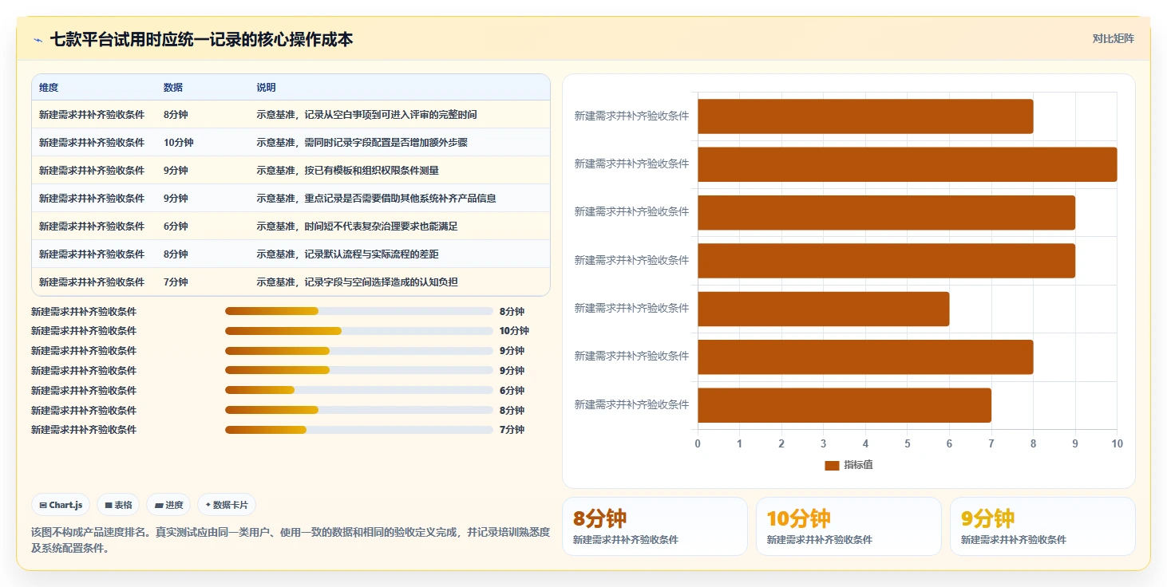Click the chart bar reaching value 6
Image resolution: width=1167 pixels, height=587 pixels.
824,309
